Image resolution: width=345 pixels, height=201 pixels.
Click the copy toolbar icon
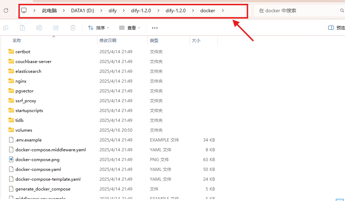(6, 28)
